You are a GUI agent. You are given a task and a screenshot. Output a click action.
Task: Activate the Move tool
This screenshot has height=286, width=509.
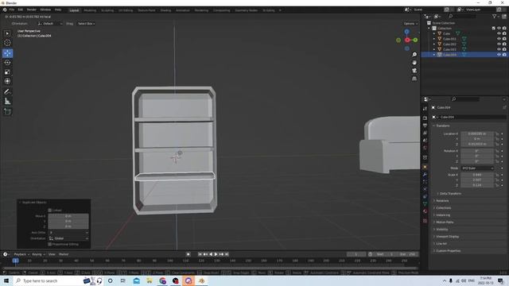7,53
